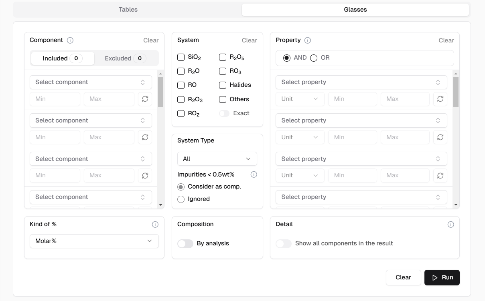Open the first Select property dropdown

pos(361,82)
